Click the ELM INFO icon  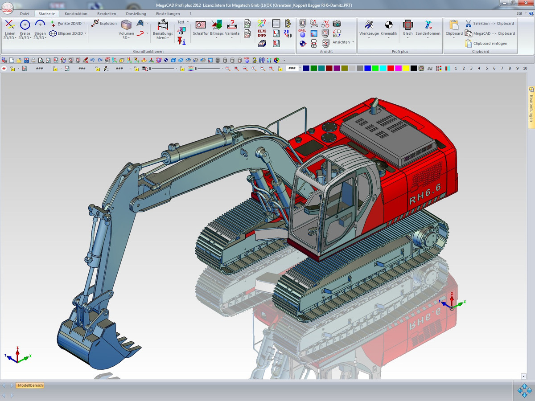pos(262,33)
